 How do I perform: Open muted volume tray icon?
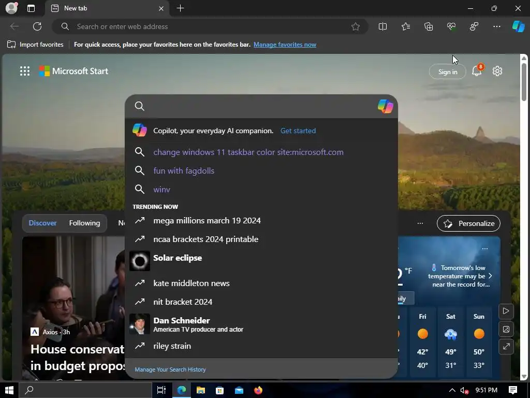pyautogui.click(x=464, y=391)
